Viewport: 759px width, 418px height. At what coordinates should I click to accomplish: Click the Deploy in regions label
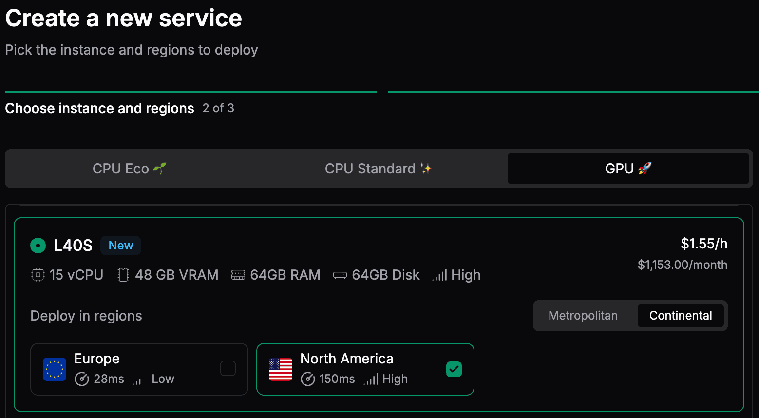(x=86, y=316)
